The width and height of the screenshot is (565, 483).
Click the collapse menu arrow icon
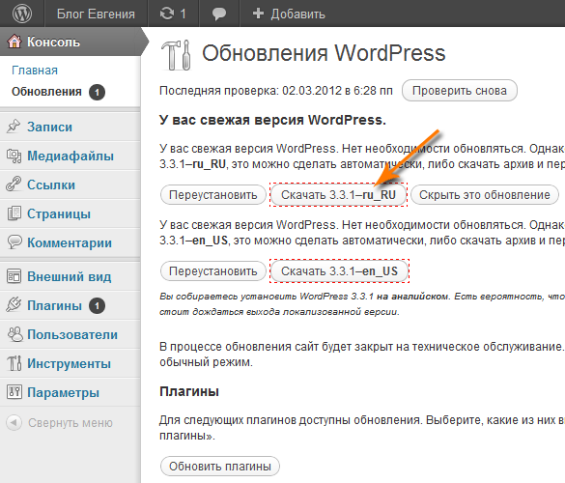pyautogui.click(x=14, y=422)
